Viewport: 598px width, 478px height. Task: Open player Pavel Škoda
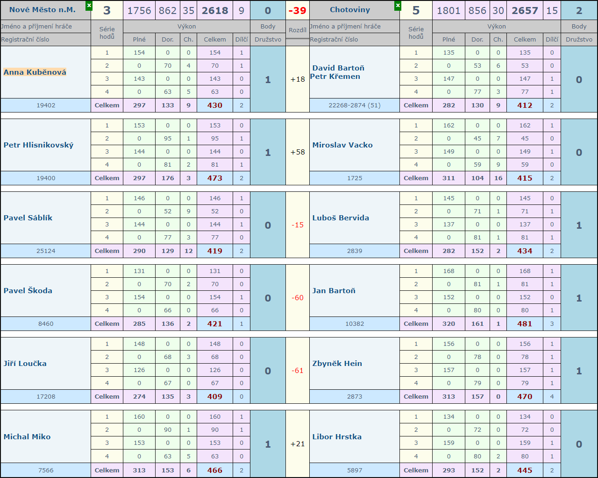28,291
